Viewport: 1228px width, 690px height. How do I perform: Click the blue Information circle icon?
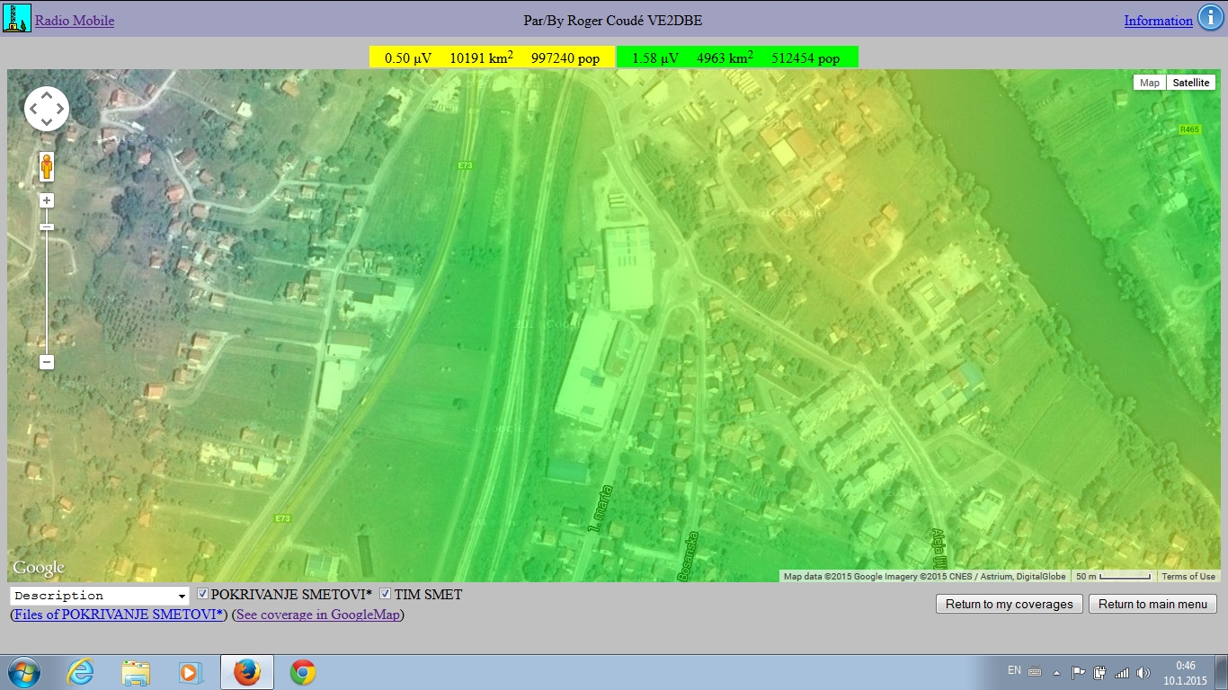[x=1208, y=19]
